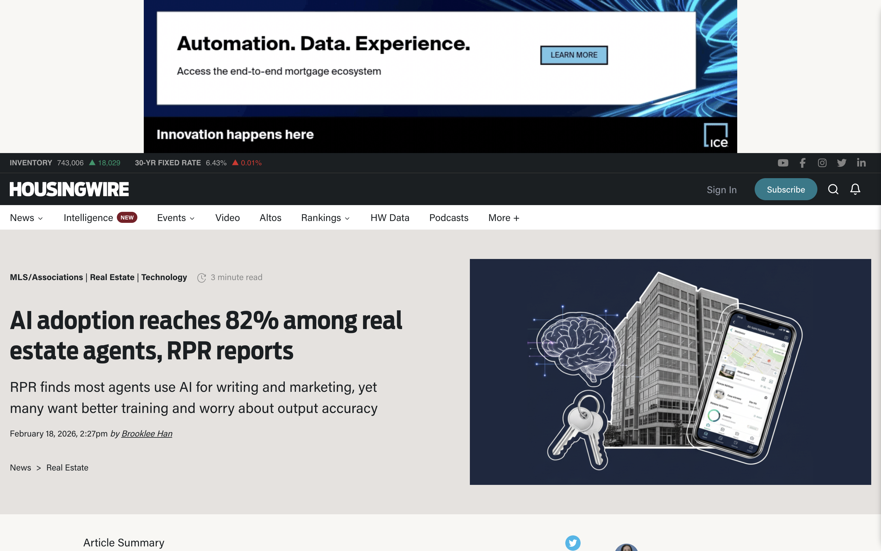Image resolution: width=881 pixels, height=551 pixels.
Task: Click the 'Automation. Data. Experience.' ad headline
Action: (x=324, y=43)
